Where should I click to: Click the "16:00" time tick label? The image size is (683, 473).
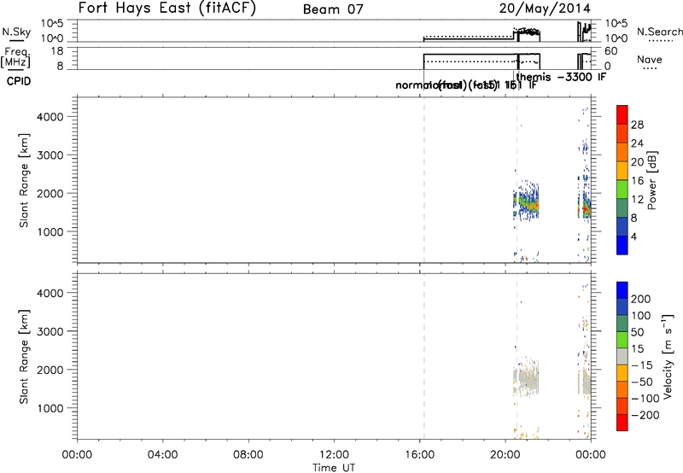pos(419,455)
